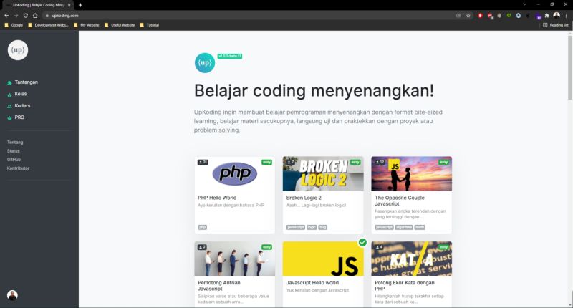Click the php tag on PHP card
The width and height of the screenshot is (573, 308).
point(203,227)
